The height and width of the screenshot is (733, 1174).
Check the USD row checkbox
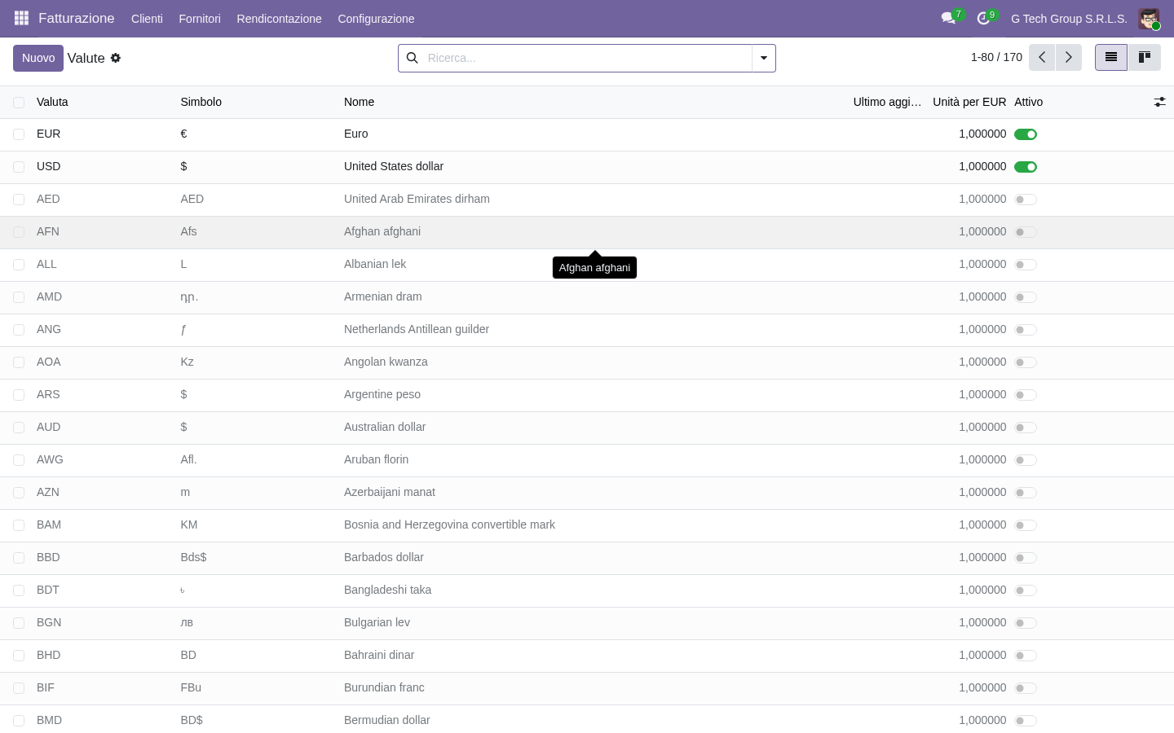click(19, 167)
